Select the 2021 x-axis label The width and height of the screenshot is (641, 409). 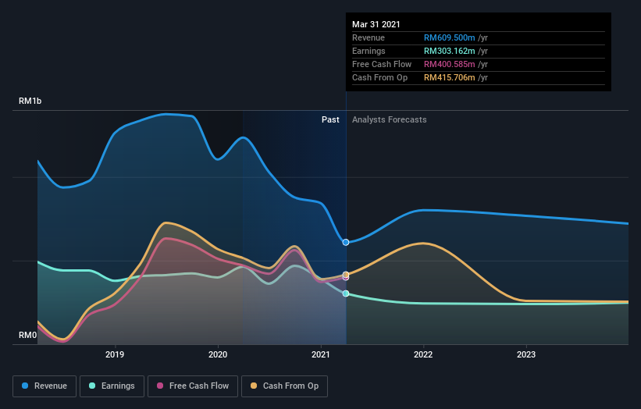pos(321,354)
